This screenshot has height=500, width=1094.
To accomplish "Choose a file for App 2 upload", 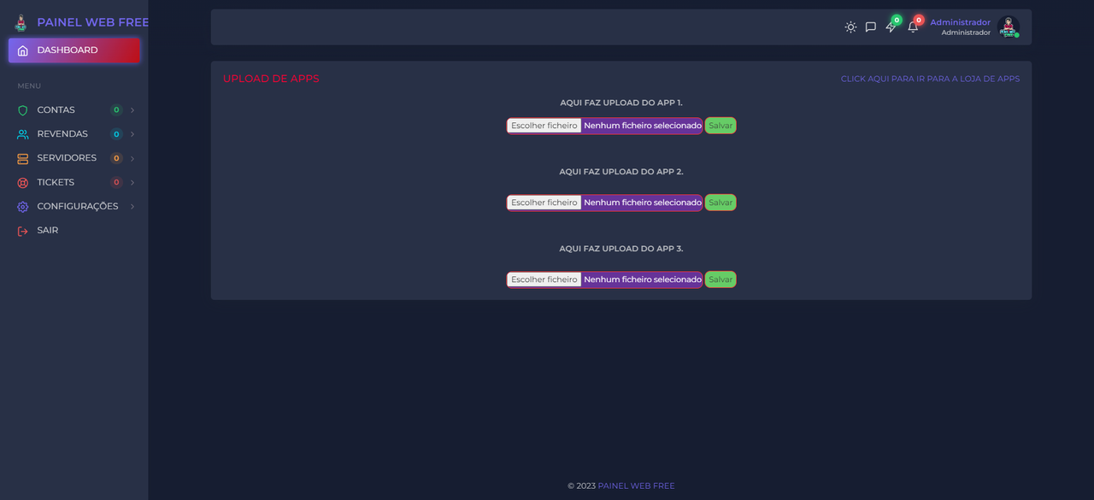I will [544, 203].
